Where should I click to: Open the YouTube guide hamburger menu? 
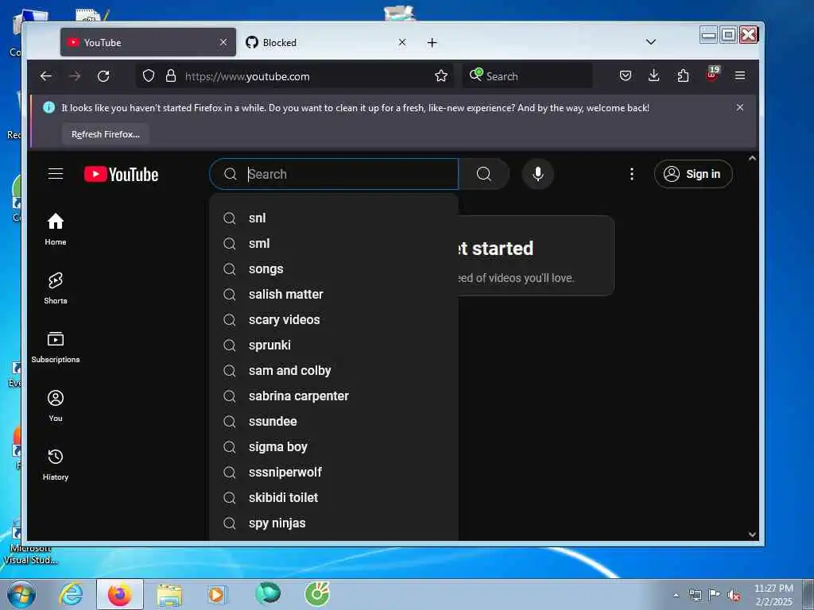(56, 174)
